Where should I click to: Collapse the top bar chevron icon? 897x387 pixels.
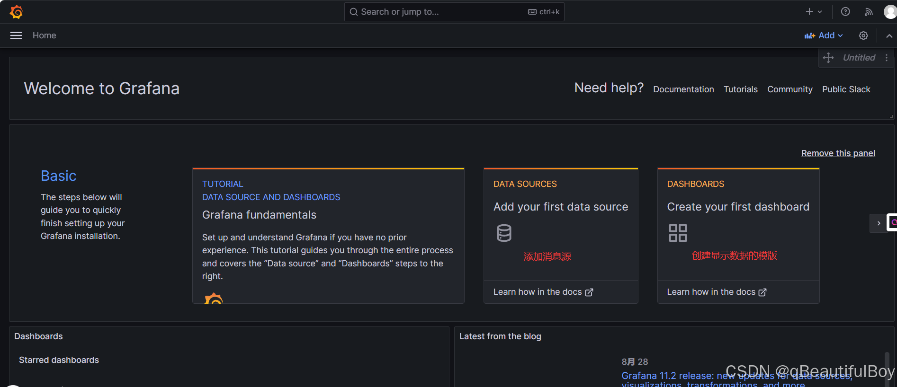point(889,35)
